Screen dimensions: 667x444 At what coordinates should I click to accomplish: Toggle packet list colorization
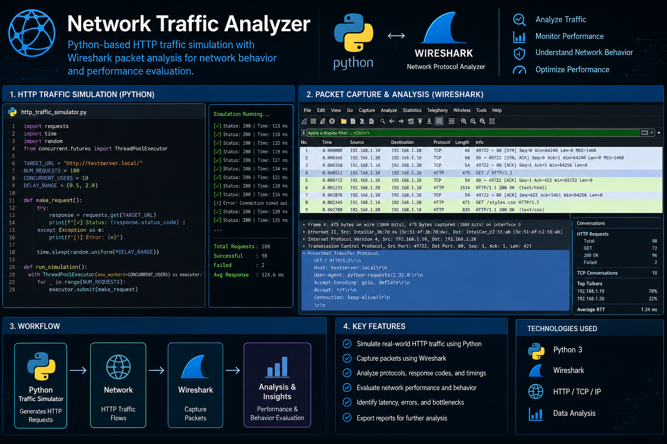click(452, 121)
